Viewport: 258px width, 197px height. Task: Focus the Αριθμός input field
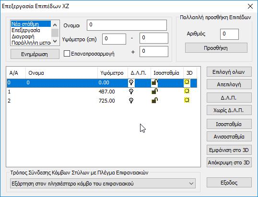[229, 34]
